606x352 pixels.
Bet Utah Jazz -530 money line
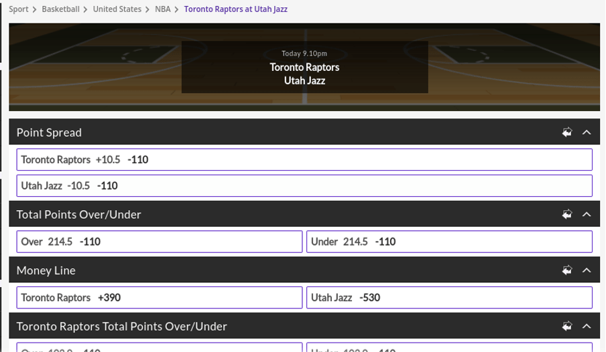tap(450, 298)
